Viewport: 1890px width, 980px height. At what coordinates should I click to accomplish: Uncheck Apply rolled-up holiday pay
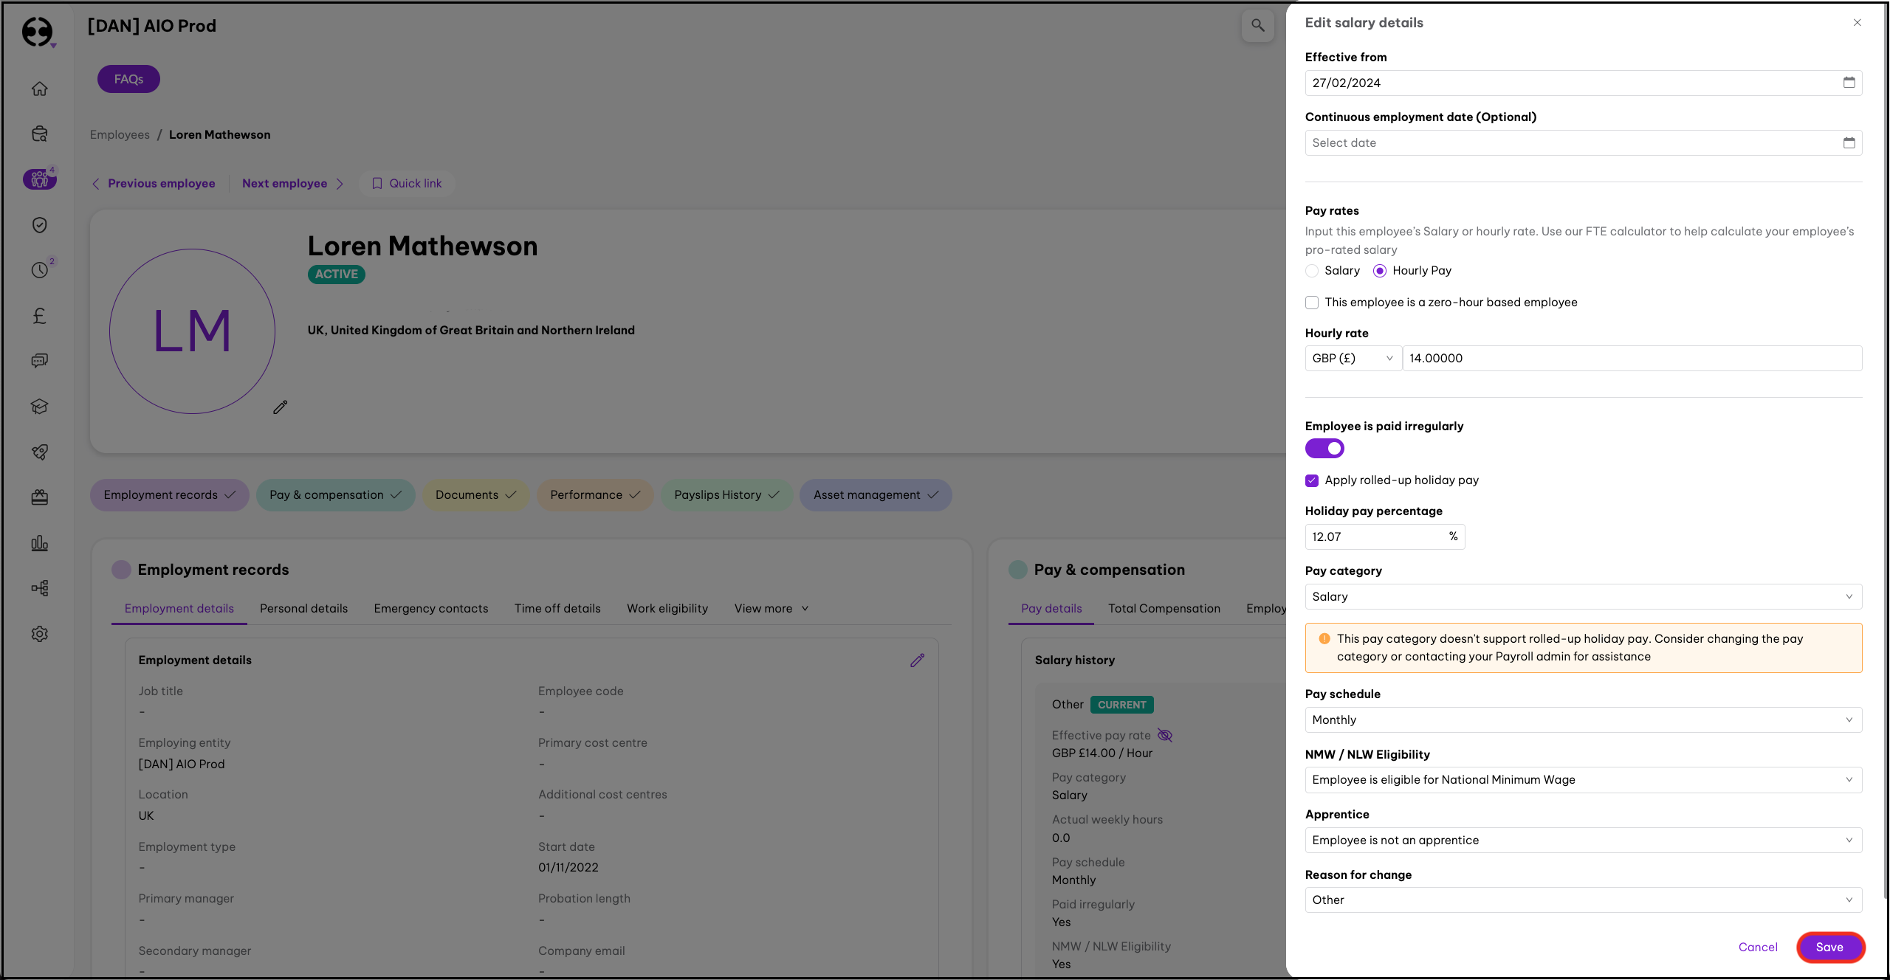1312,480
